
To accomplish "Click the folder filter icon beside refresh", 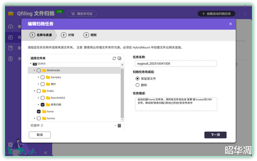I will click(120, 58).
